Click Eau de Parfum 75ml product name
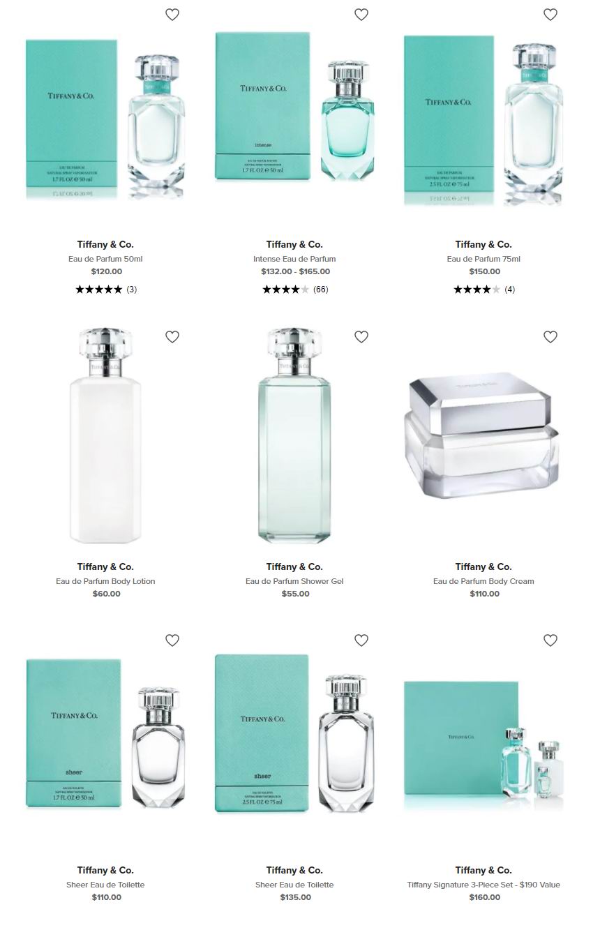The height and width of the screenshot is (930, 600). 483,259
